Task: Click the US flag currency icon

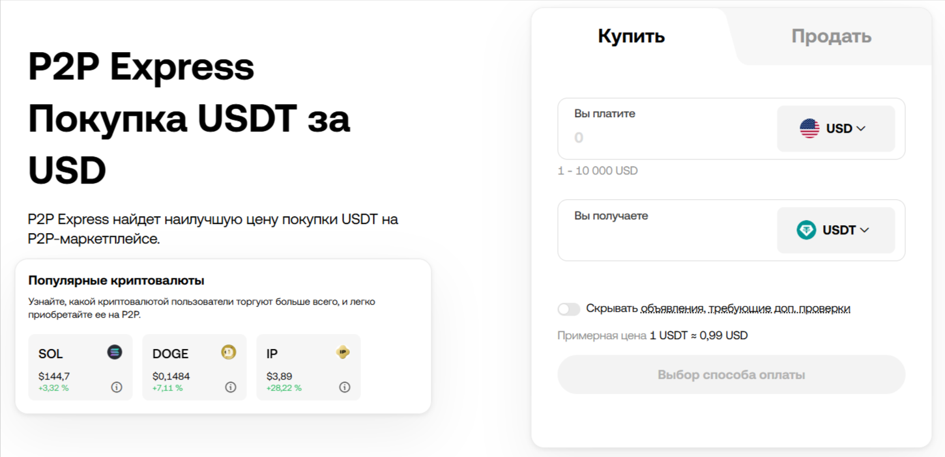Action: 809,128
